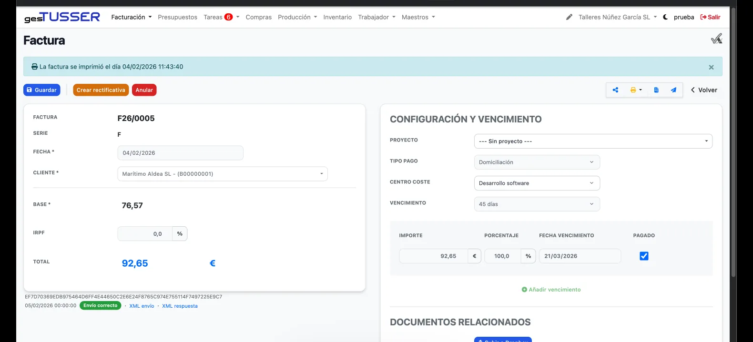Open the Facturación menu
Viewport: 753px width, 342px height.
[x=132, y=17]
